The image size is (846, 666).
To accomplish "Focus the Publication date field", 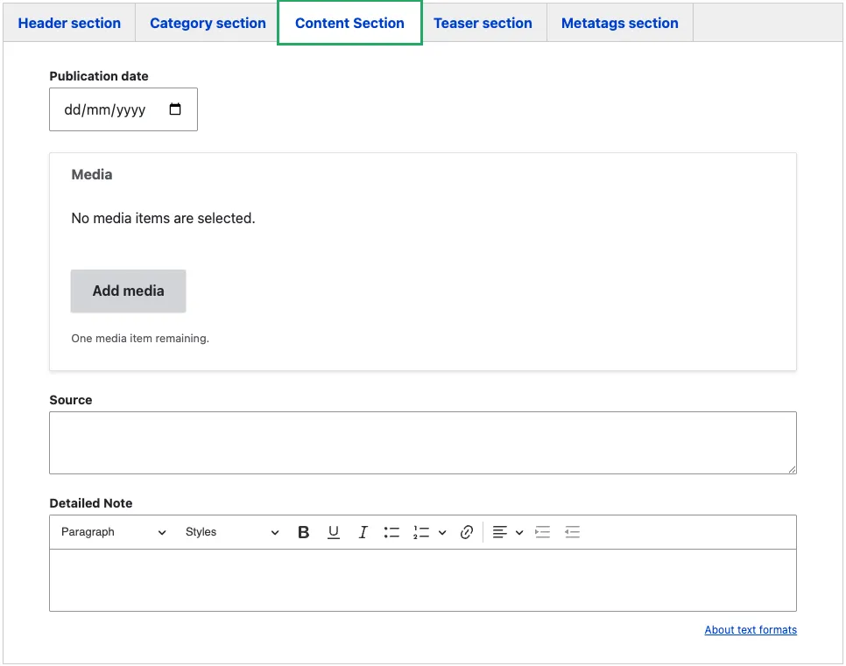I will pyautogui.click(x=123, y=109).
